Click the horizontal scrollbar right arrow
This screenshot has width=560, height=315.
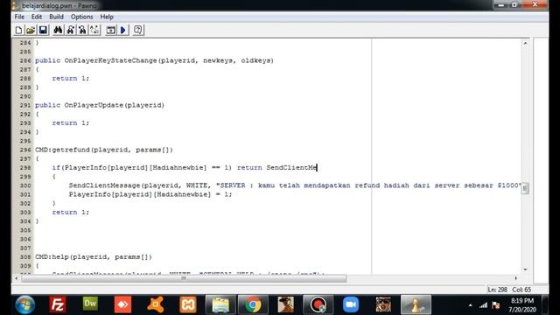(515, 278)
